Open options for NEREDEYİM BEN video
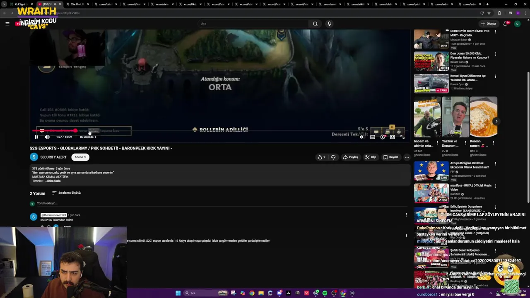Screen dimensions: 530x298 click(x=495, y=31)
